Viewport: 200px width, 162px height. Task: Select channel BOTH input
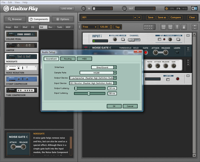tap(137, 40)
